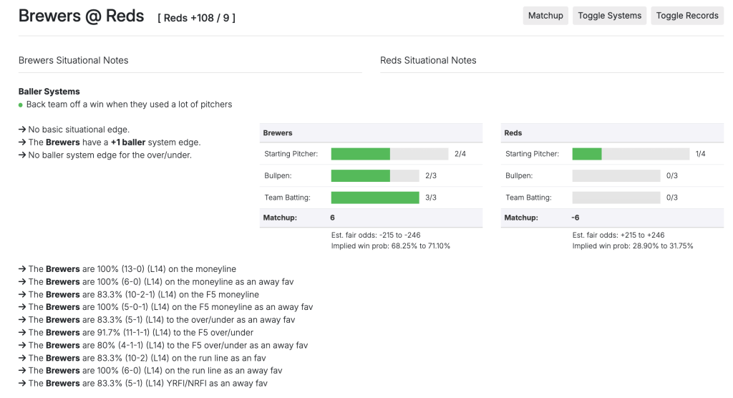
Task: Click 'Est. fair odds: +215 to +246'
Action: 618,236
